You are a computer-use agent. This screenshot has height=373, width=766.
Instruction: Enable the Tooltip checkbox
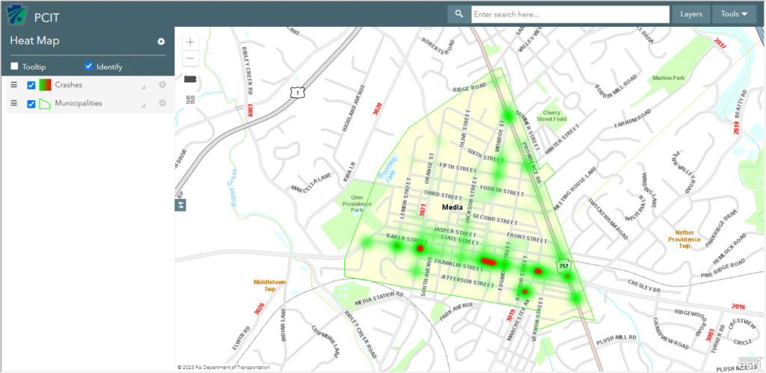(x=15, y=67)
